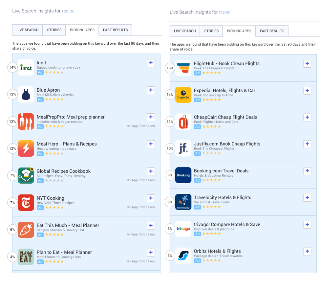
Task: Select Stories tab in recipe panel
Action: [x=54, y=30]
